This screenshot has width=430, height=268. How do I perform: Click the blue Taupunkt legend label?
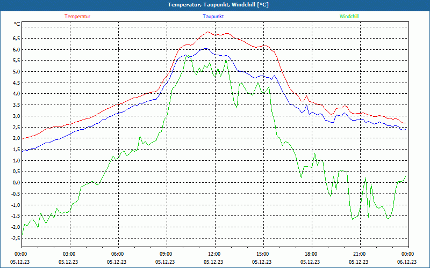(213, 17)
